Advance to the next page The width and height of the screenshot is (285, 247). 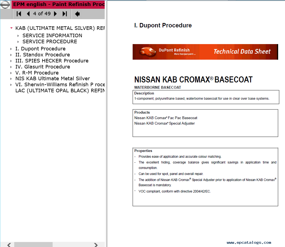coord(55,14)
